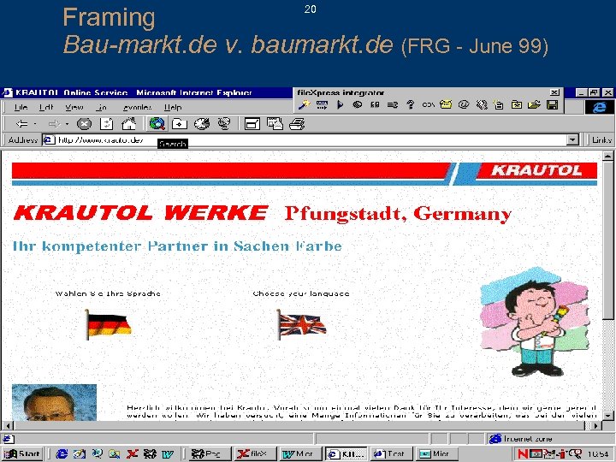Go back using the Back arrow button
Viewport: 616px width, 462px height.
pos(22,124)
